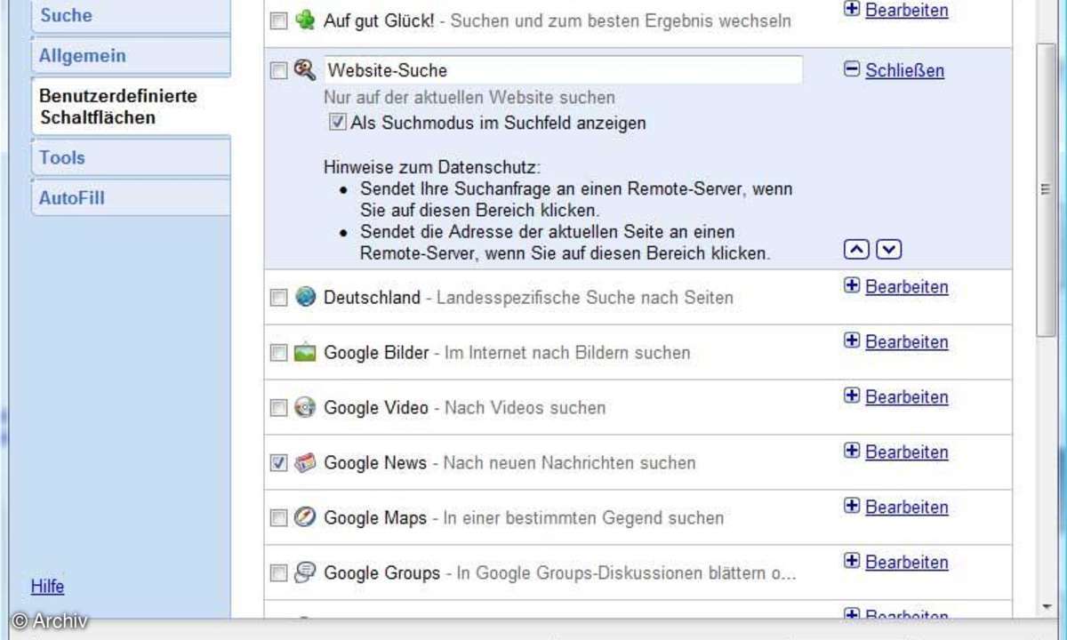Click Bearbeiten link for Auf gut Glück!

pyautogui.click(x=907, y=11)
